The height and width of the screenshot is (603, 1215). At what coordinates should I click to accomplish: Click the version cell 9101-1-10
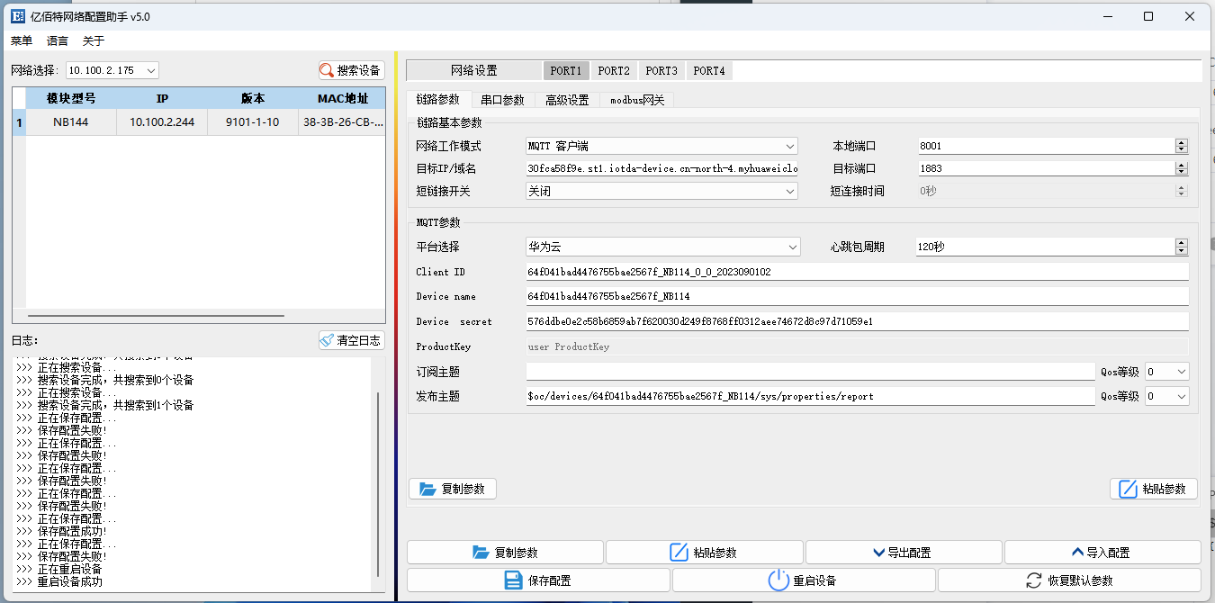253,122
